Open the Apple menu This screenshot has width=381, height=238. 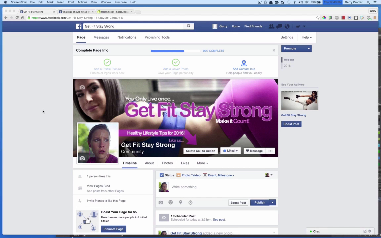click(x=5, y=2)
